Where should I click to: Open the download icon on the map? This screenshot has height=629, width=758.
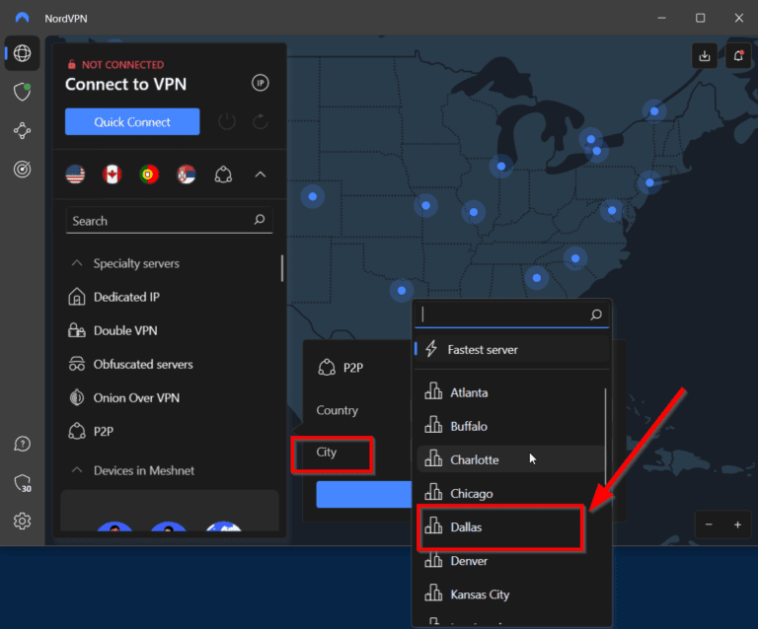pyautogui.click(x=705, y=56)
